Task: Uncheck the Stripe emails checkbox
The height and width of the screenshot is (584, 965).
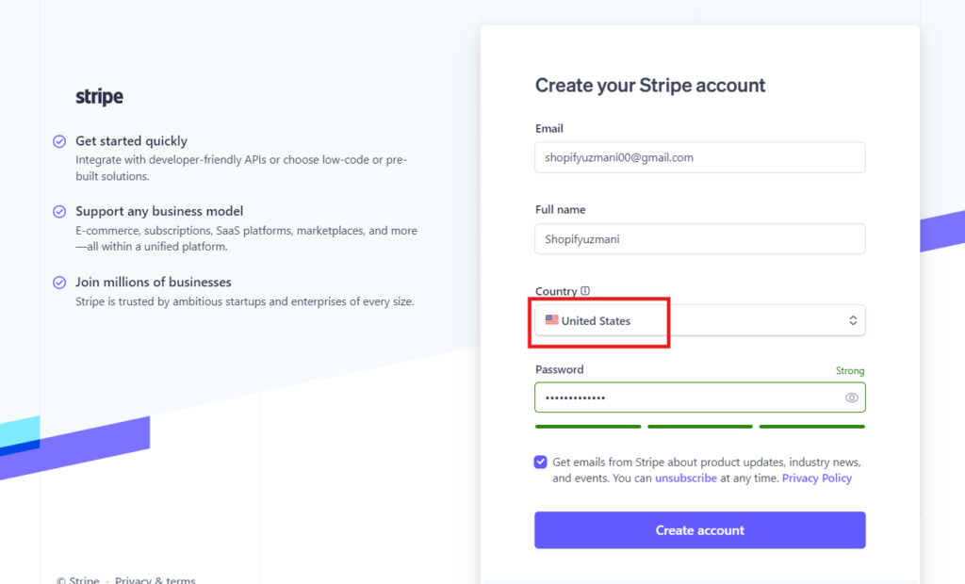Action: 541,462
